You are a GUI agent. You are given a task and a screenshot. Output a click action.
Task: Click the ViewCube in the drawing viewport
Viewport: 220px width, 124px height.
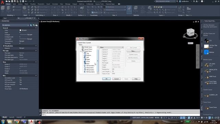click(190, 32)
